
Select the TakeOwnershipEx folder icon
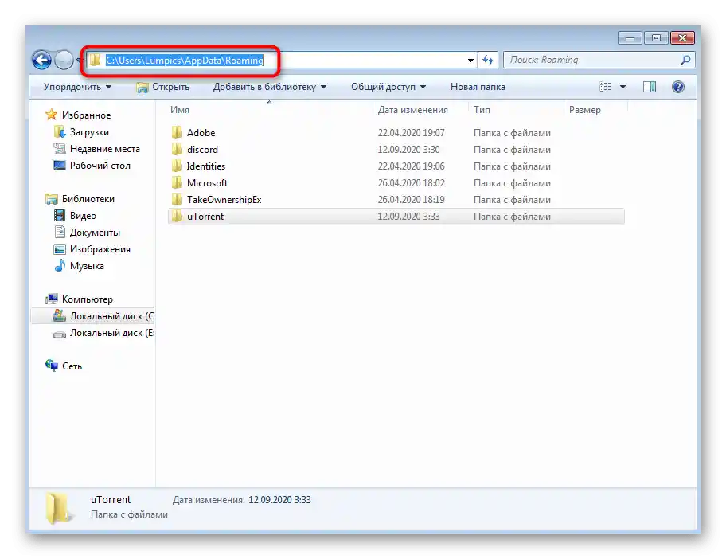(x=177, y=200)
